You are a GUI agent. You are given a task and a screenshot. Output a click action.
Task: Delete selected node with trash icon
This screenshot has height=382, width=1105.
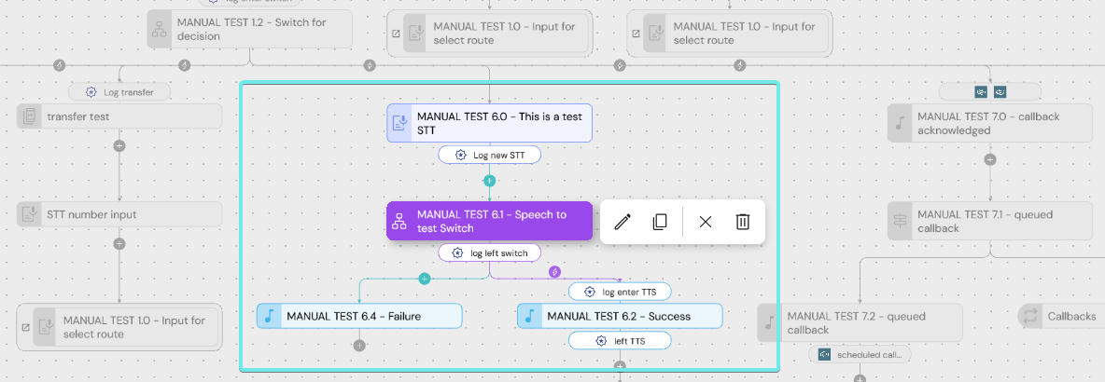743,222
